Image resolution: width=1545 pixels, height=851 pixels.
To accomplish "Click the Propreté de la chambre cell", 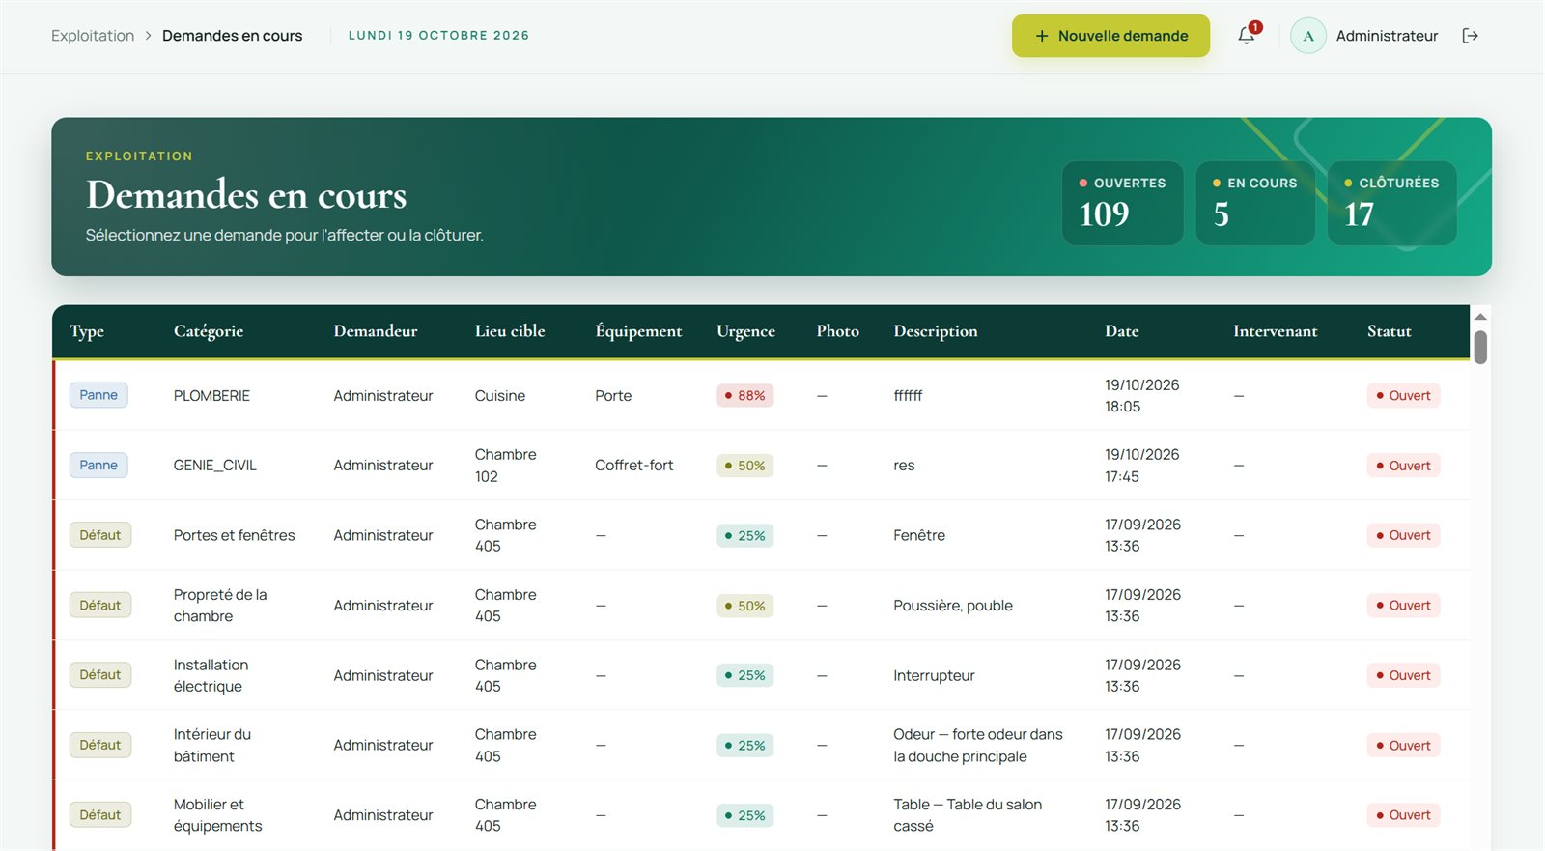I will point(220,606).
